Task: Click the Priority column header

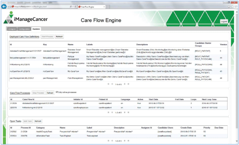Action: tap(207, 128)
